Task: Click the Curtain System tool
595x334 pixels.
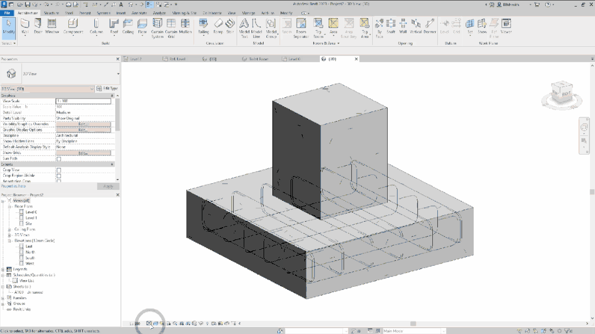Action: [x=157, y=29]
